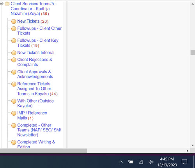Image resolution: width=195 pixels, height=168 pixels.
Task: Open Followups - Client Other Tickets
Action: tap(39, 31)
